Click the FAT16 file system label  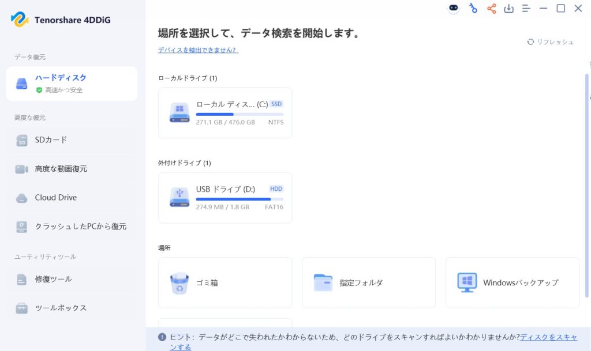274,207
